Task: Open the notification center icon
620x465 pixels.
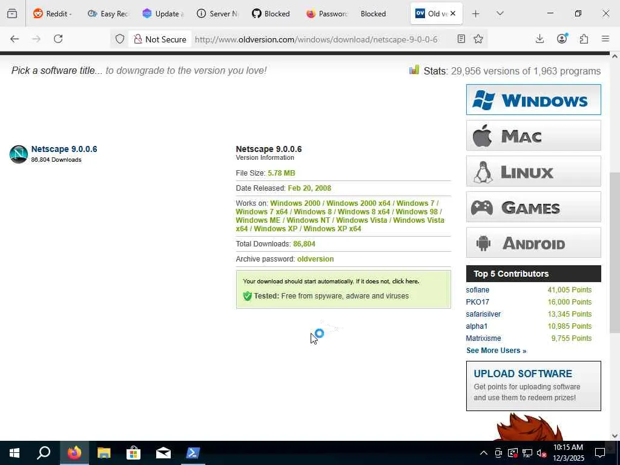Action: click(600, 453)
